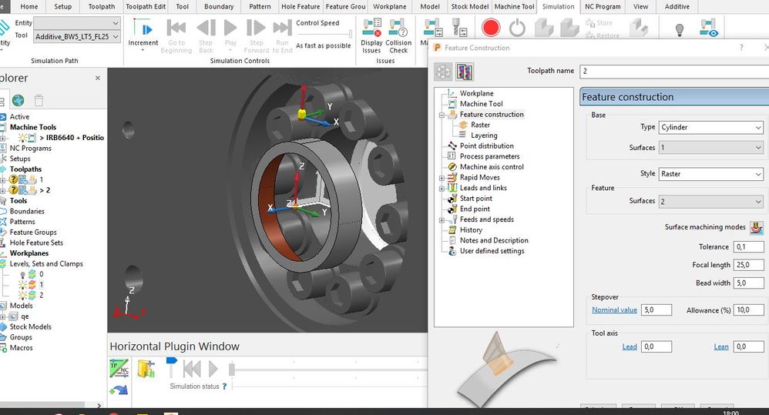
Task: Switch to the Toolpath ribbon tab
Action: (102, 6)
